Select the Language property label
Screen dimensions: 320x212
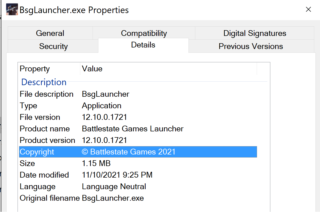[x=38, y=187]
